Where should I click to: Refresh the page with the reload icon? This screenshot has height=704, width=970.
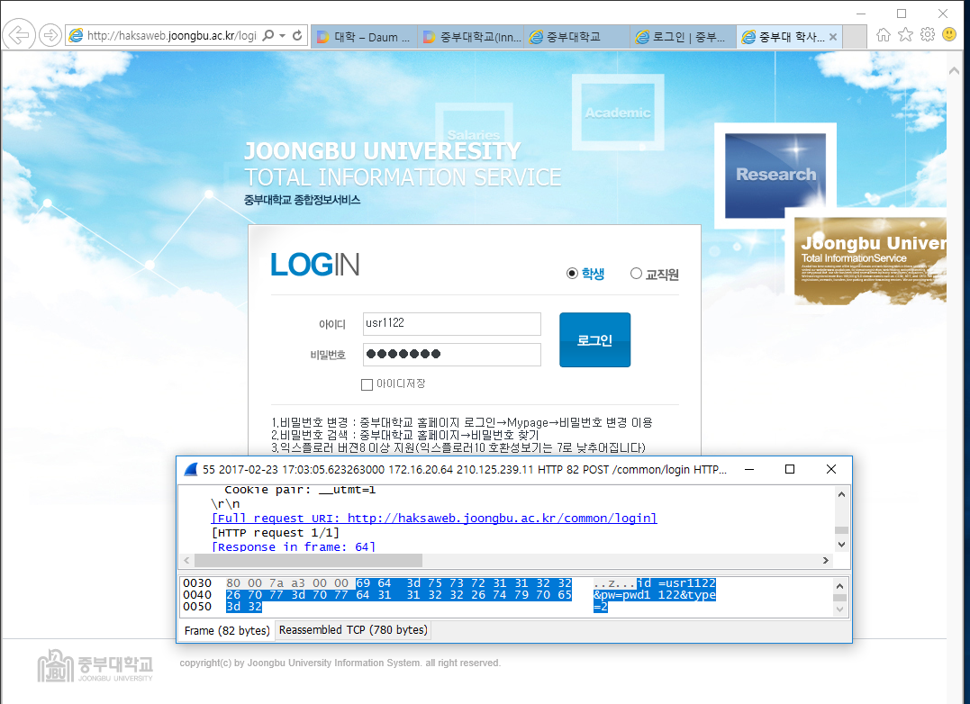297,36
